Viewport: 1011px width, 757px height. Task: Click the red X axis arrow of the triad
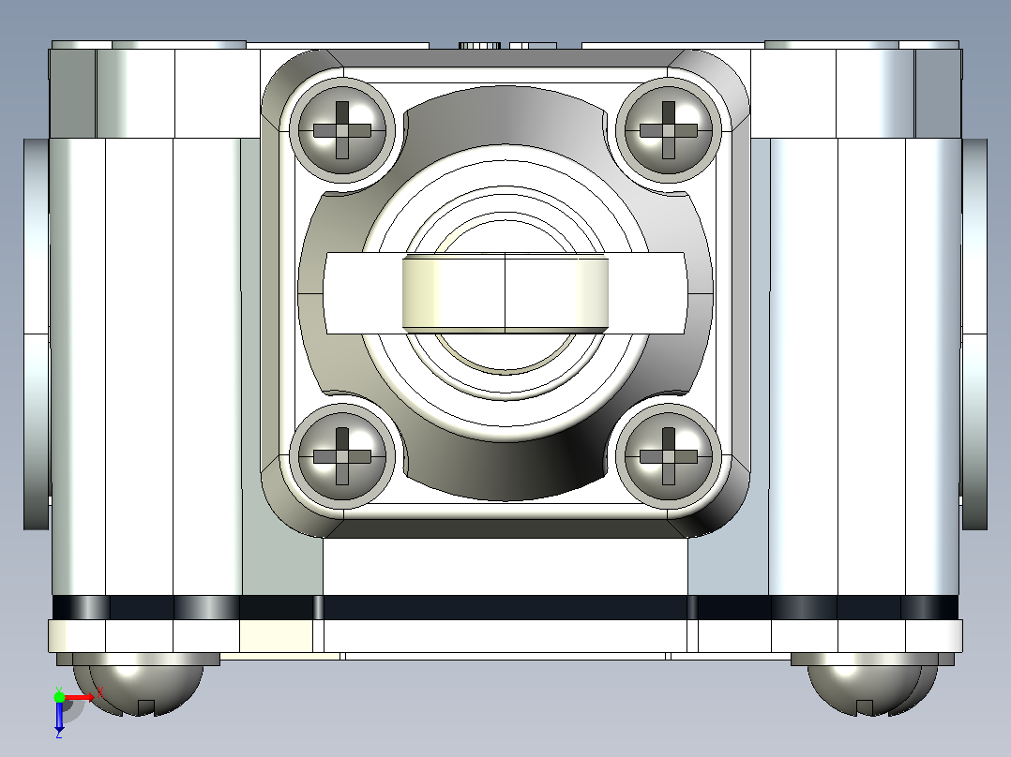pyautogui.click(x=80, y=696)
